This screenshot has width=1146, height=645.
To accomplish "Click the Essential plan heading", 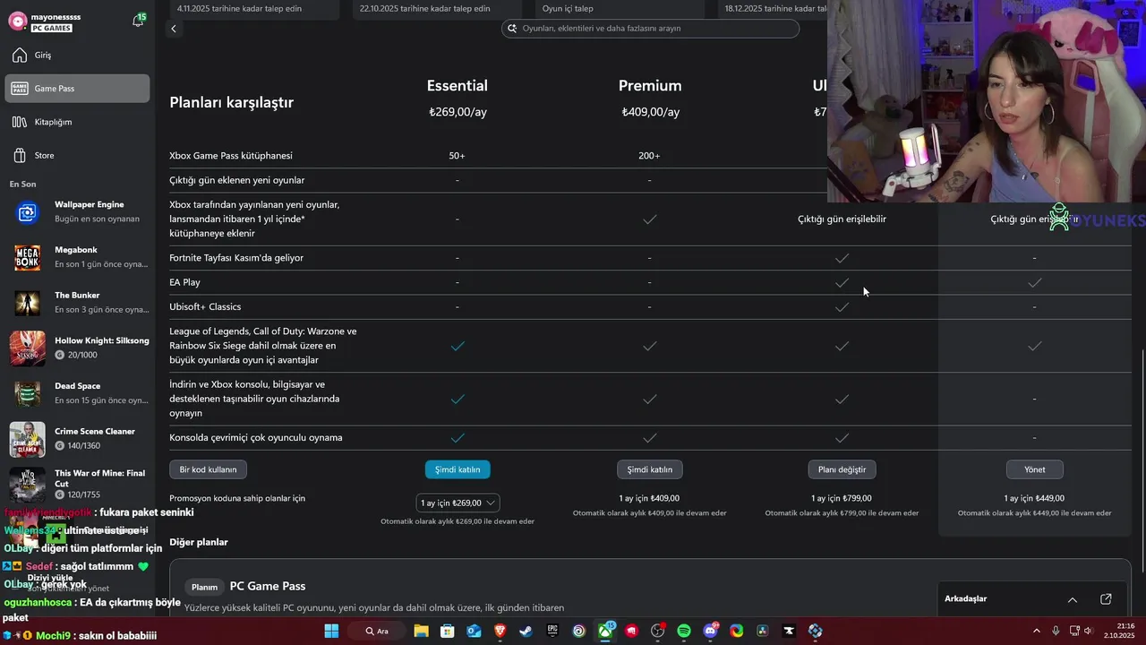I will 458,86.
